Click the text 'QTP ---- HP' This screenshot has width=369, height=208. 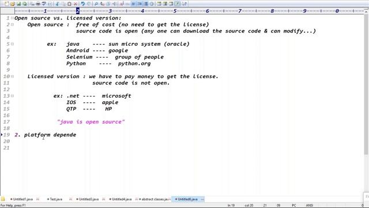click(89, 109)
